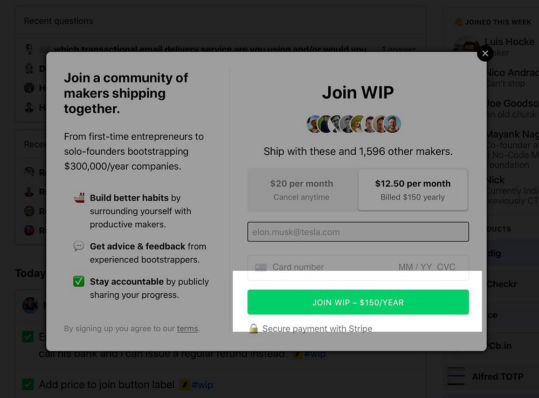Screen dimensions: 539x398
Task: Click the JOIN WIP – $150/YEAR button
Action: point(358,302)
